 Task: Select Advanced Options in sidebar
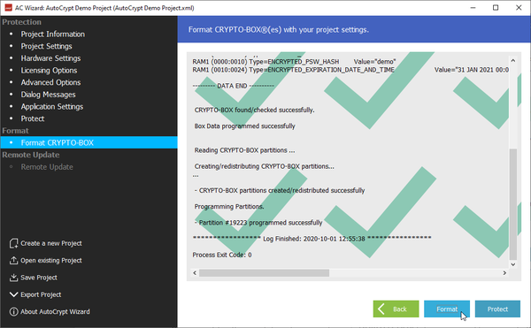pyautogui.click(x=50, y=82)
